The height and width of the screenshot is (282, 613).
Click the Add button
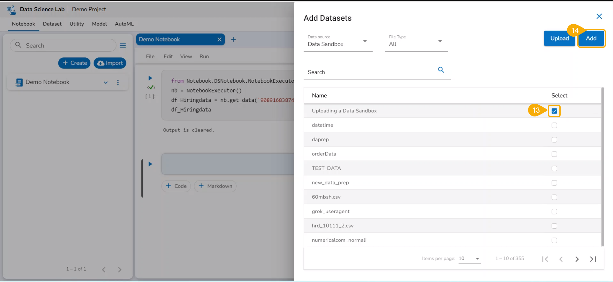[x=591, y=38]
